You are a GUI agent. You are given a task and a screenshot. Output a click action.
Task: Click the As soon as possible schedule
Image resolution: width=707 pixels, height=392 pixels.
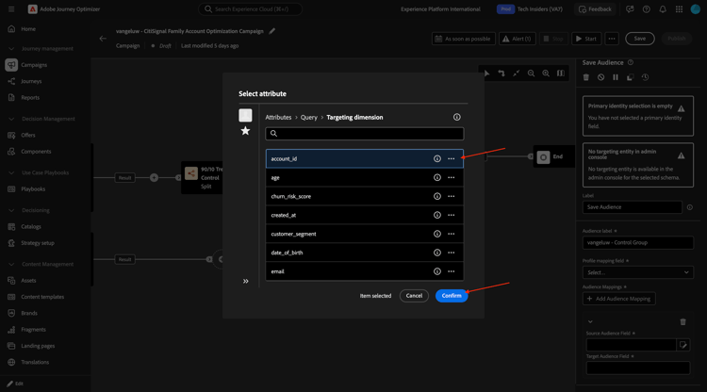point(463,39)
